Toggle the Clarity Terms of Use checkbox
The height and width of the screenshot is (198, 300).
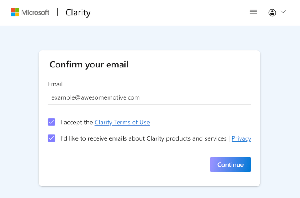[52, 122]
